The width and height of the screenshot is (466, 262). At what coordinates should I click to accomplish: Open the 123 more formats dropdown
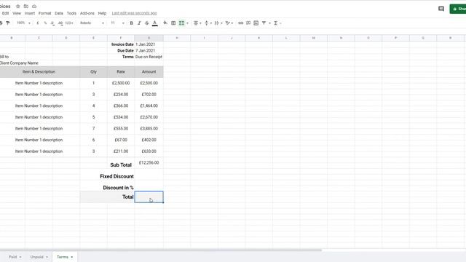[x=69, y=23]
